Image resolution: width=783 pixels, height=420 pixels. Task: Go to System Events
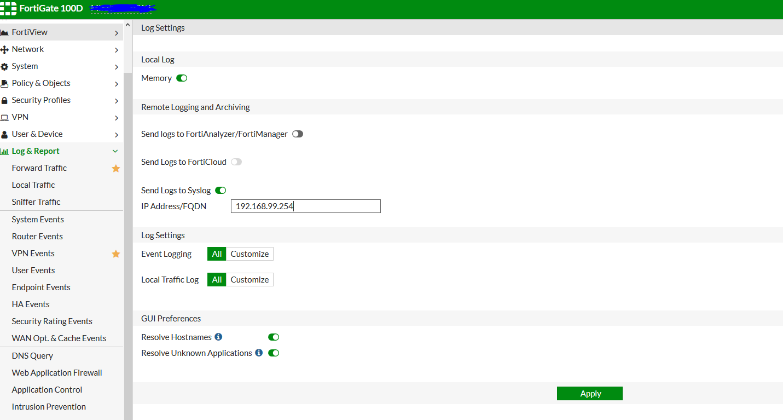[x=38, y=220]
